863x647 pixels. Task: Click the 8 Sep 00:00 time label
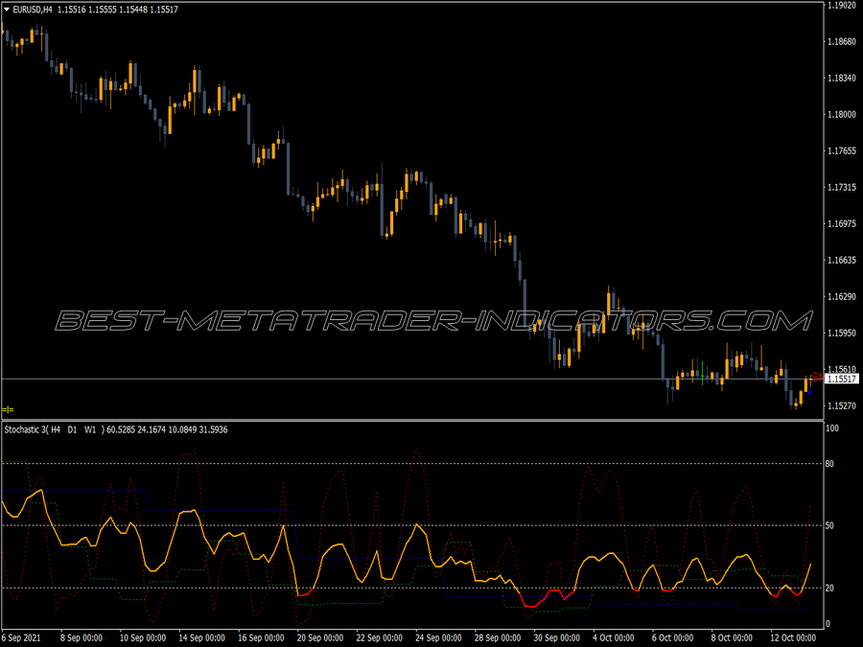point(82,637)
